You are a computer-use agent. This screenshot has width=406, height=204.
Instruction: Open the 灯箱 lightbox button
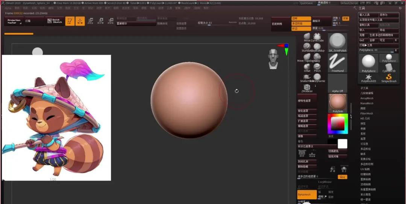click(34, 21)
